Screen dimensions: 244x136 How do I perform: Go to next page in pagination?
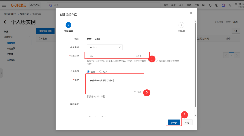point(237,55)
